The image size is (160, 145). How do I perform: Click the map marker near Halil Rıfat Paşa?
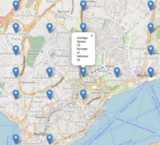pyautogui.click(x=16, y=5)
